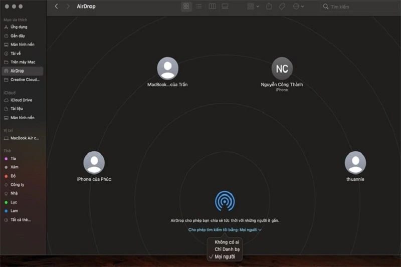Open Ứng dụng in the sidebar

[22, 27]
